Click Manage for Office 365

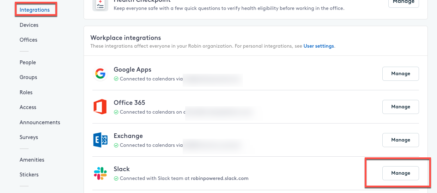pos(401,107)
